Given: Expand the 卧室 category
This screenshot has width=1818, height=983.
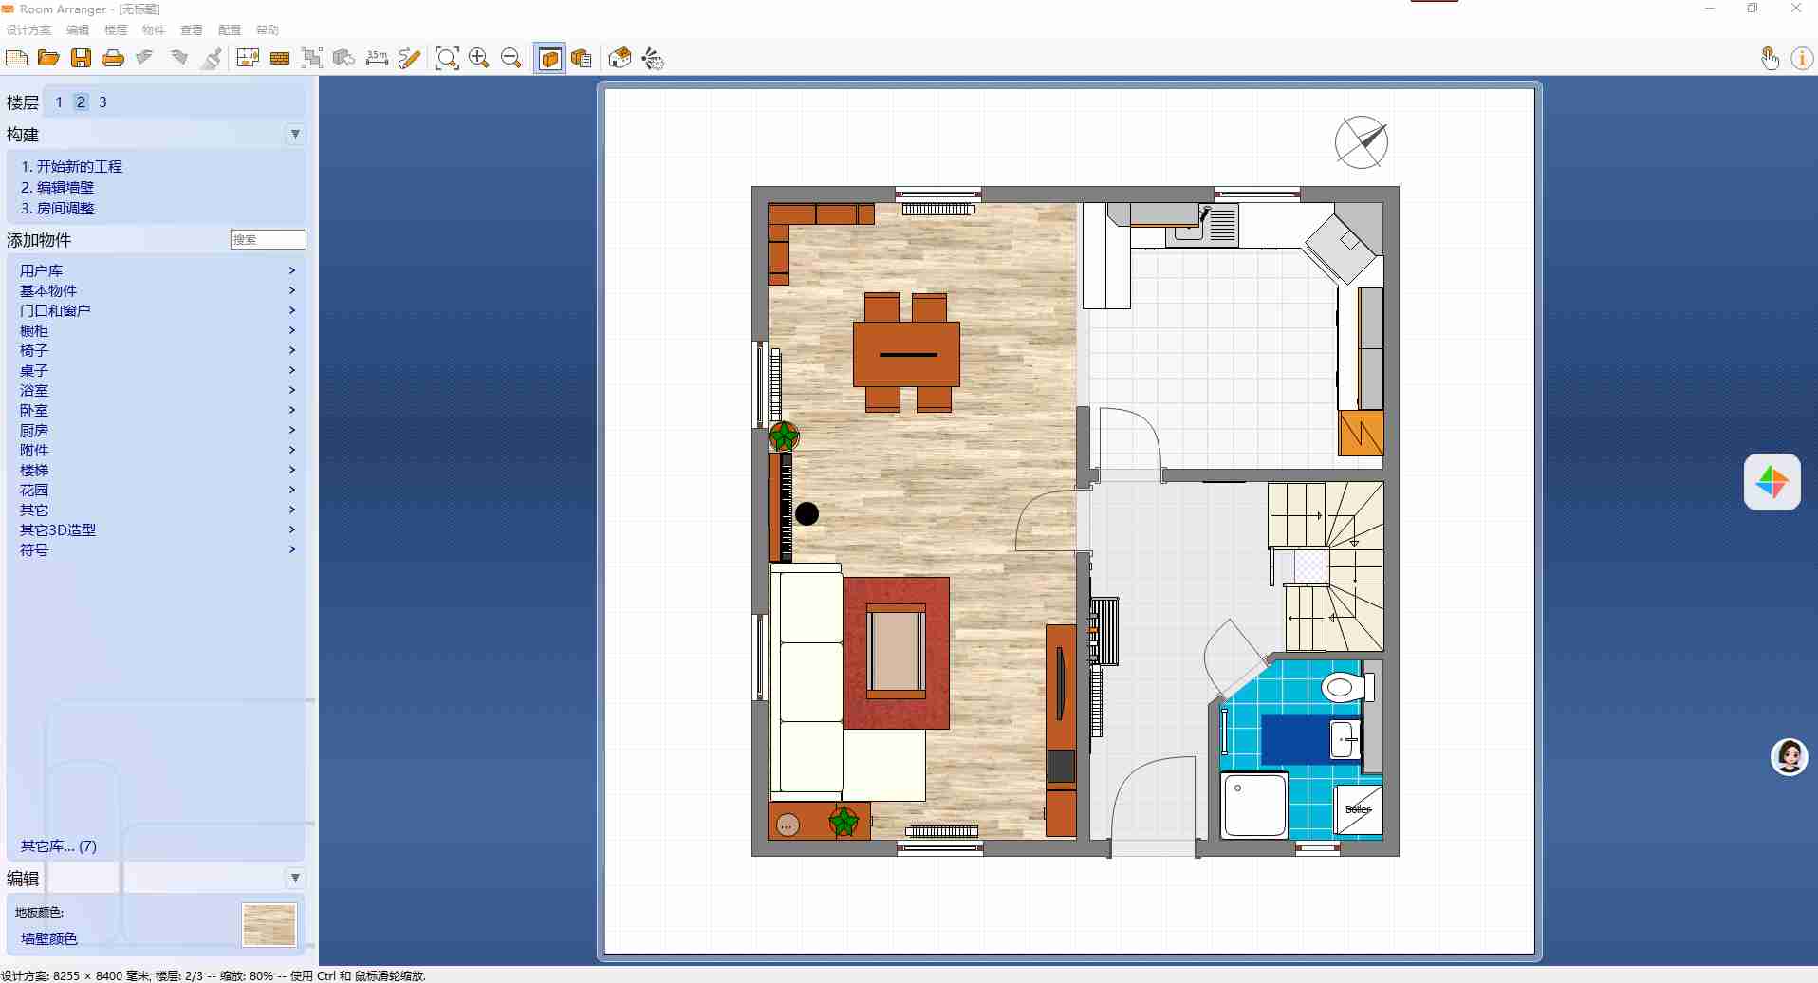Looking at the screenshot, I should (158, 410).
